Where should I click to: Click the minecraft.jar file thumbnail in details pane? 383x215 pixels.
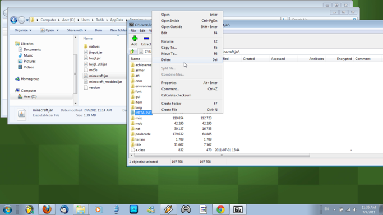pyautogui.click(x=21, y=114)
